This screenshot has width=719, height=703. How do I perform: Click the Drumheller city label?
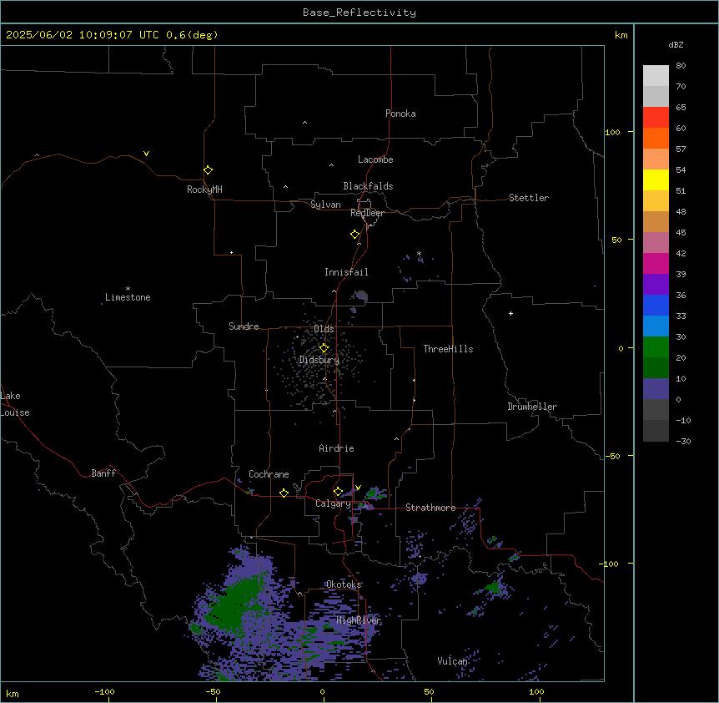[532, 407]
